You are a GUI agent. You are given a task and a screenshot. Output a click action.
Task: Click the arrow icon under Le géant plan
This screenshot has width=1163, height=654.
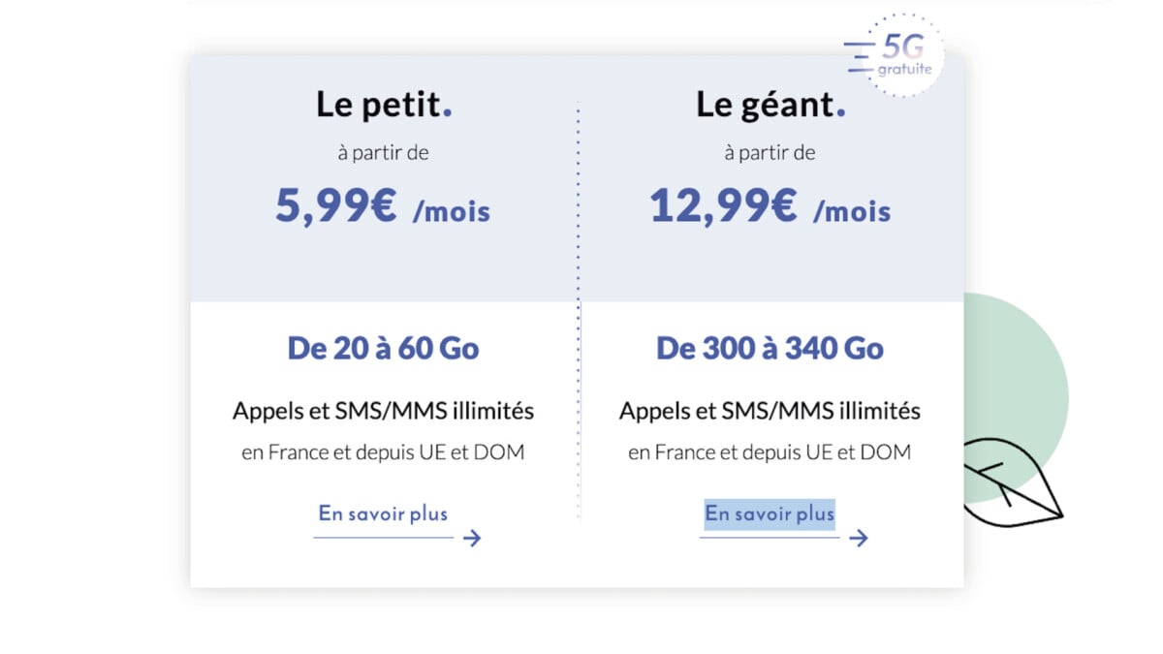pos(858,538)
